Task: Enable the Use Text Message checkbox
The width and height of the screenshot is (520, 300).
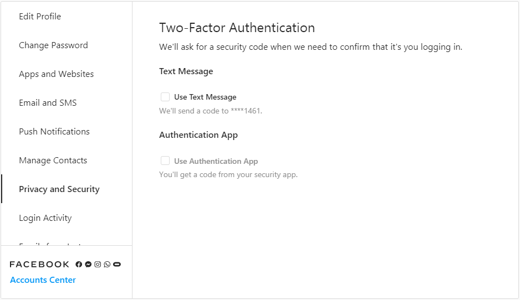Action: [165, 97]
